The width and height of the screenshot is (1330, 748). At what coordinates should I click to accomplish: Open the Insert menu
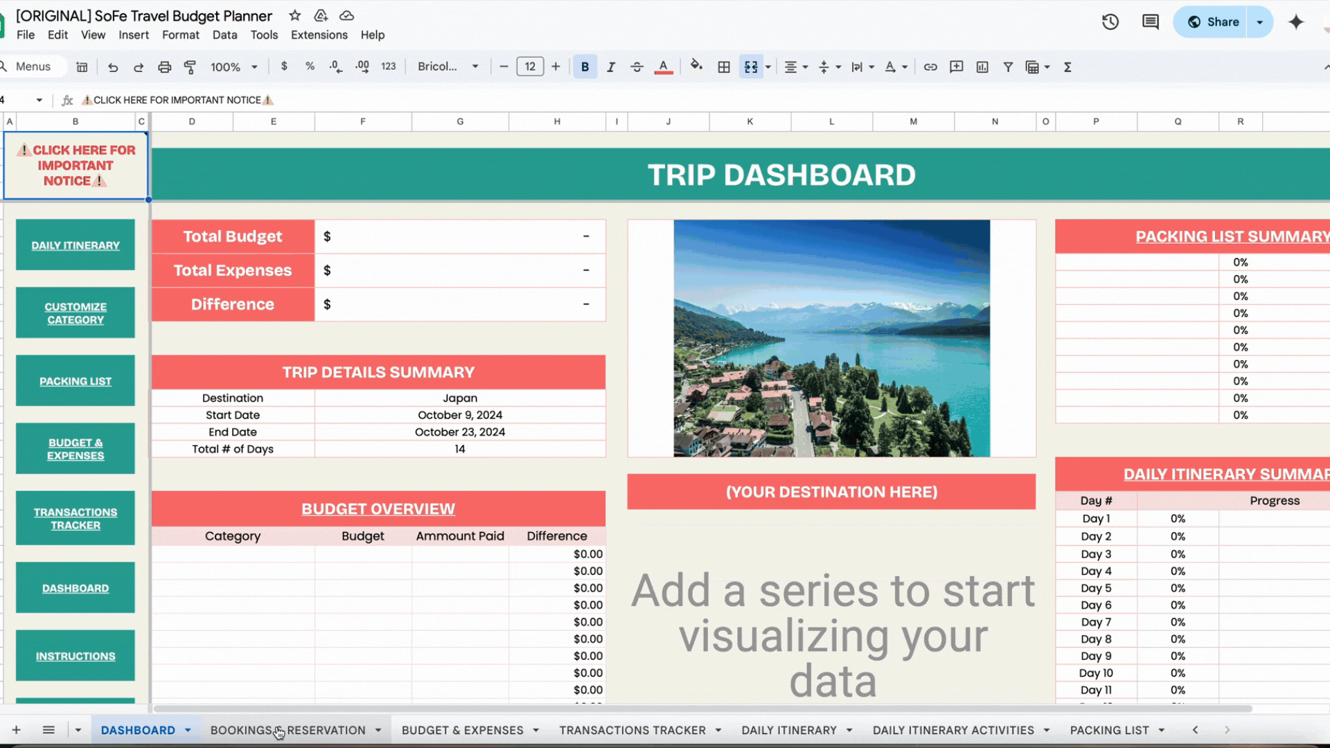click(134, 35)
